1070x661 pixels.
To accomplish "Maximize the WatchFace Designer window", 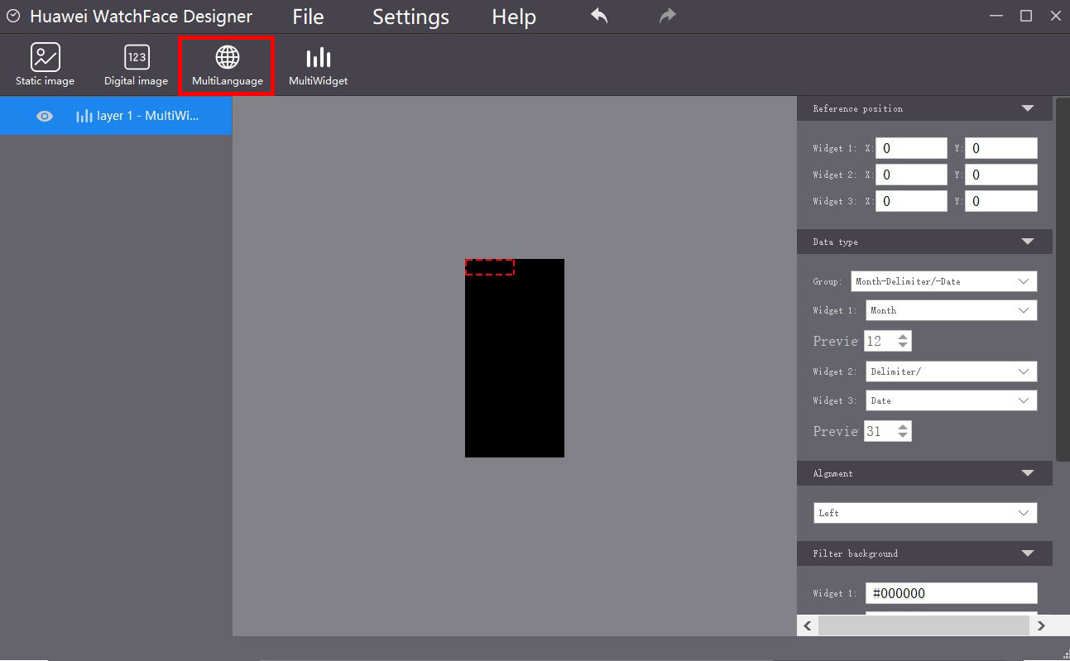I will pyautogui.click(x=1026, y=16).
